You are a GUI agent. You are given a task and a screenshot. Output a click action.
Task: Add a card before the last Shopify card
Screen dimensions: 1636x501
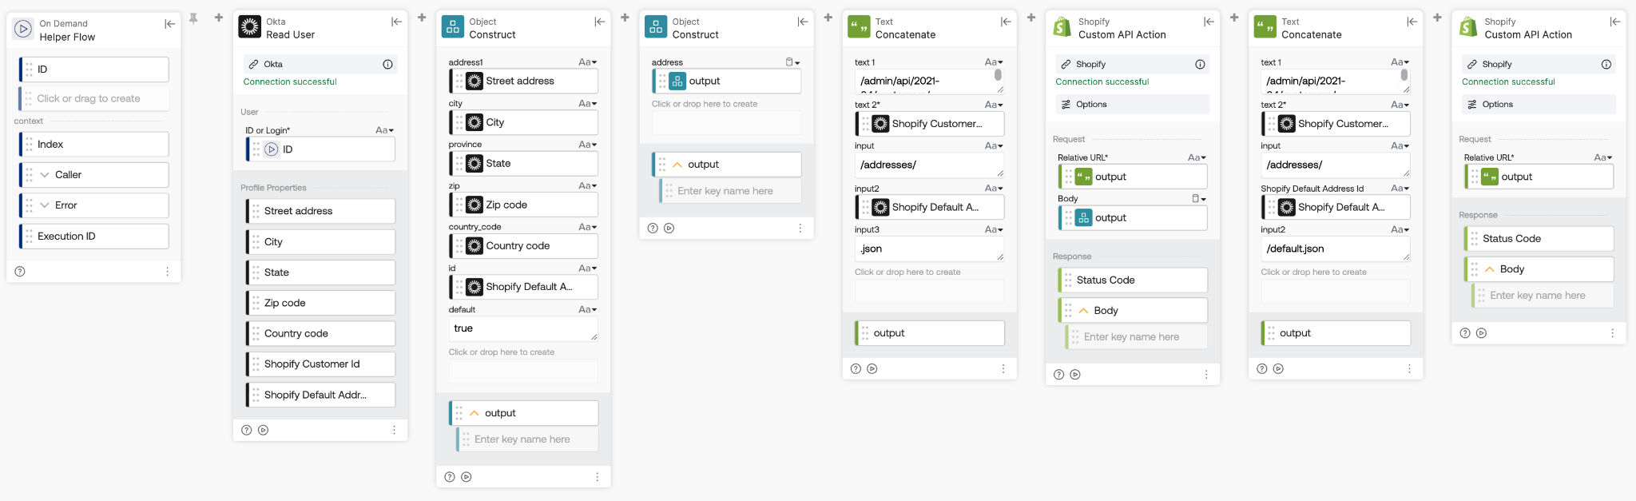(1437, 17)
